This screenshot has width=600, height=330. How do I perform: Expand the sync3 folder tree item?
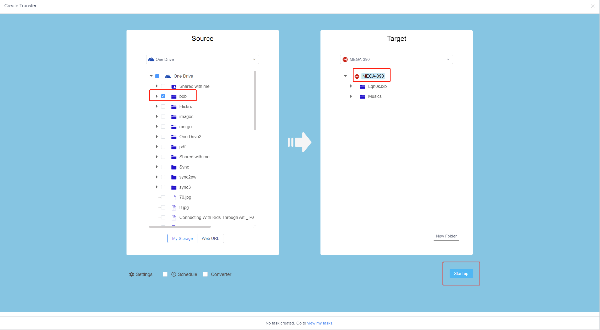tap(157, 187)
